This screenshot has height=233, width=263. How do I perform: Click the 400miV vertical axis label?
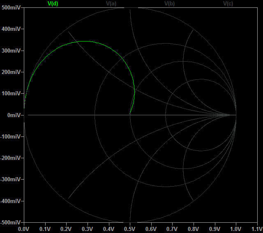tap(11, 29)
